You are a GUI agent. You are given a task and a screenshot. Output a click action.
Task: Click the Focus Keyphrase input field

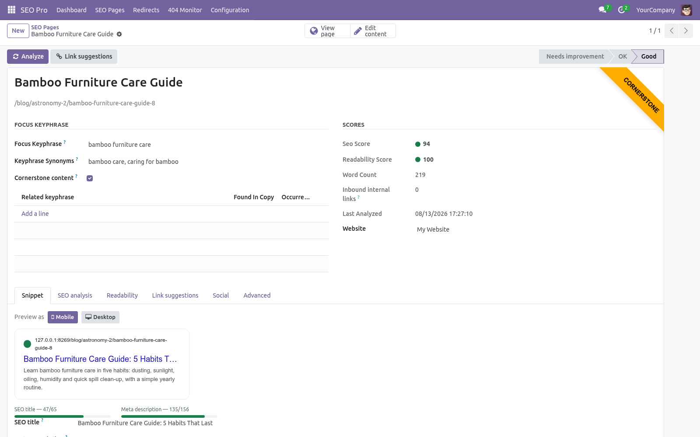tap(208, 145)
